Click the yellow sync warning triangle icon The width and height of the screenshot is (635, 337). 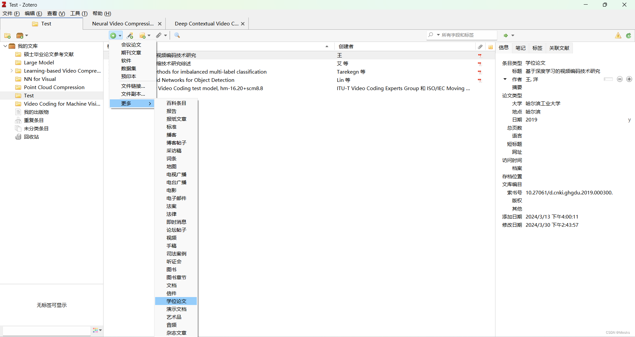pos(618,36)
